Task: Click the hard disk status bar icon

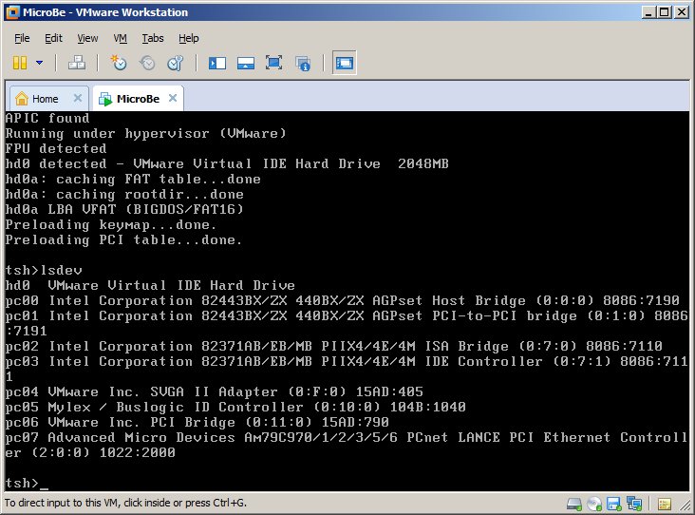Action: tap(574, 504)
